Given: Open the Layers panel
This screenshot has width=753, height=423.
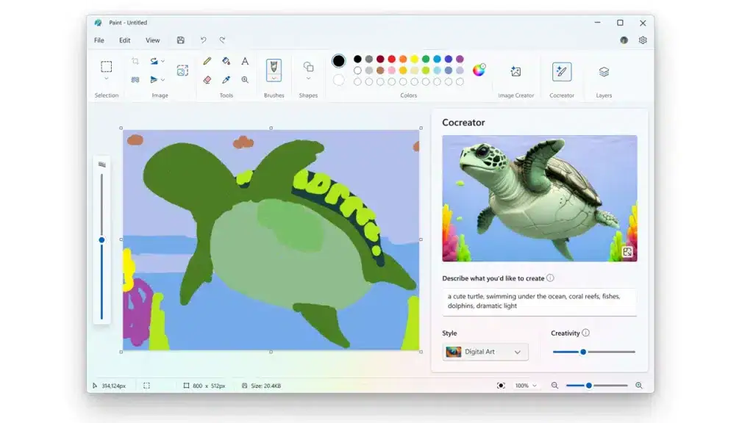Looking at the screenshot, I should tap(603, 72).
